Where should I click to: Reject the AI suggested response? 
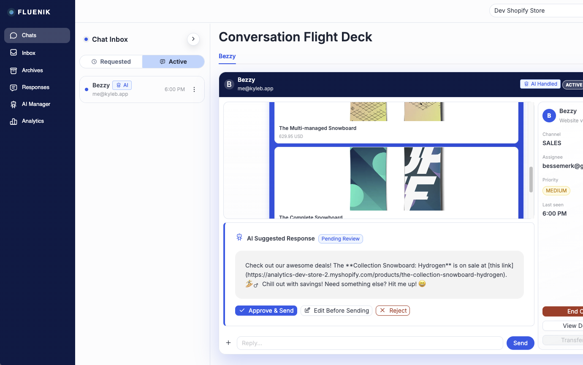pos(393,310)
